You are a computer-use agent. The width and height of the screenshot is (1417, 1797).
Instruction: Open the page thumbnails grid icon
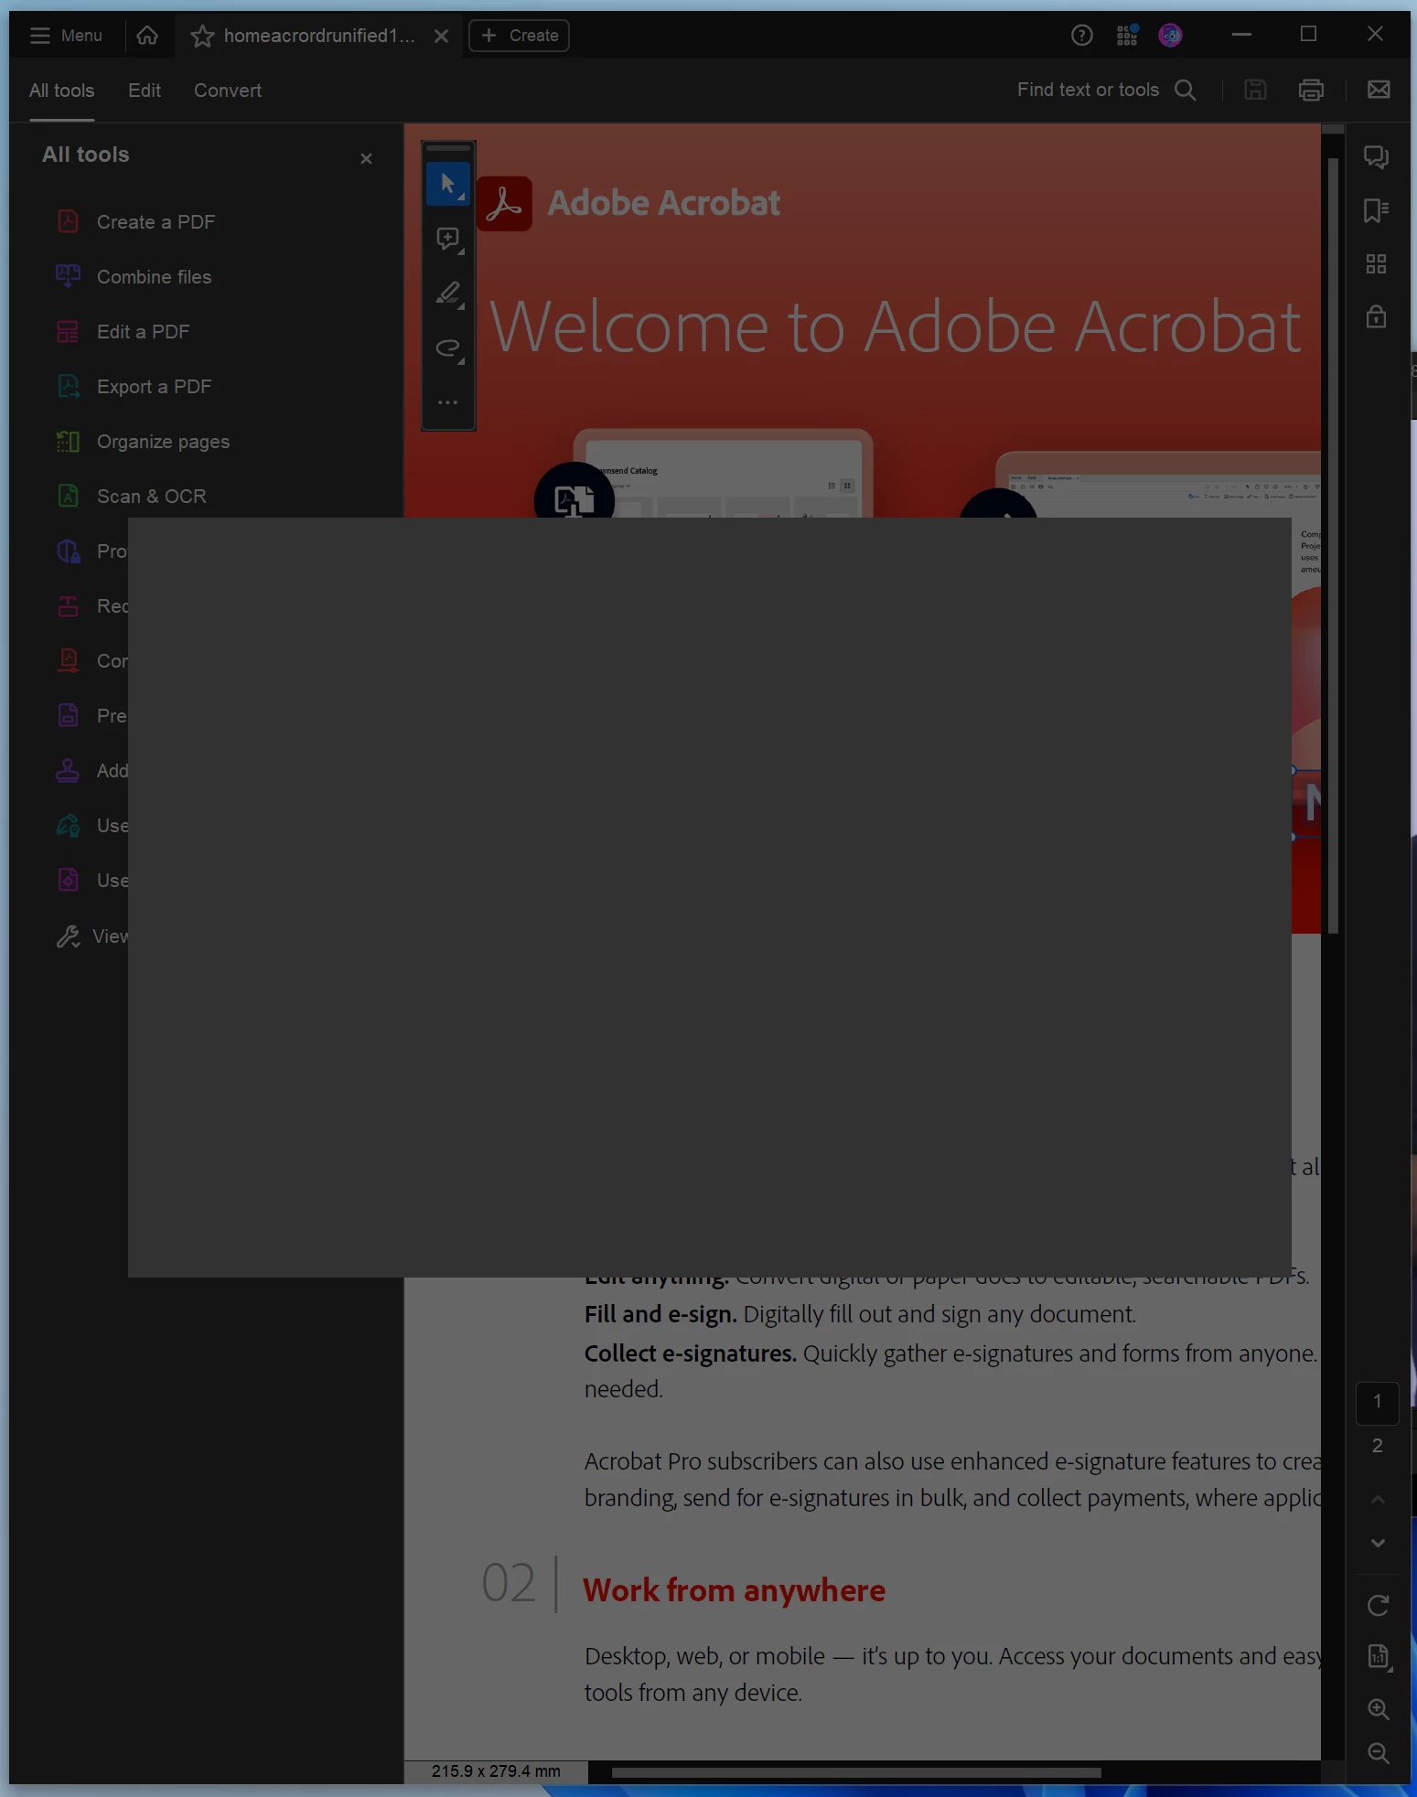tap(1376, 264)
